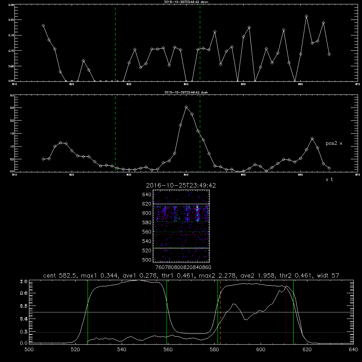Image resolution: width=362 pixels, height=362 pixels.
Task: Click the solid horizontal threshold line in bottom plot
Action: pos(191,312)
